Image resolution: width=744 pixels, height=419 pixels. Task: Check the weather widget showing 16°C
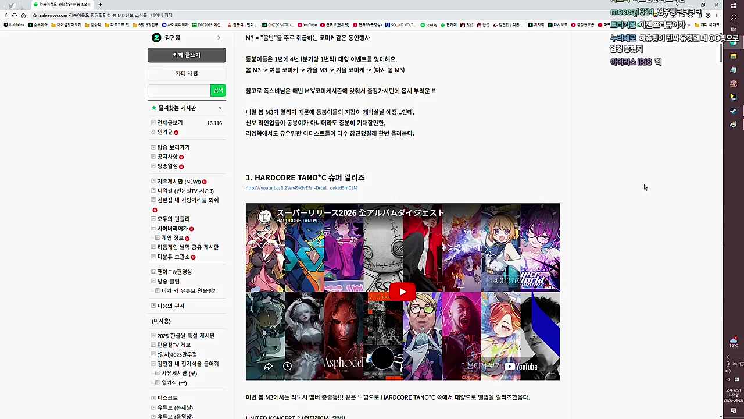click(x=734, y=342)
